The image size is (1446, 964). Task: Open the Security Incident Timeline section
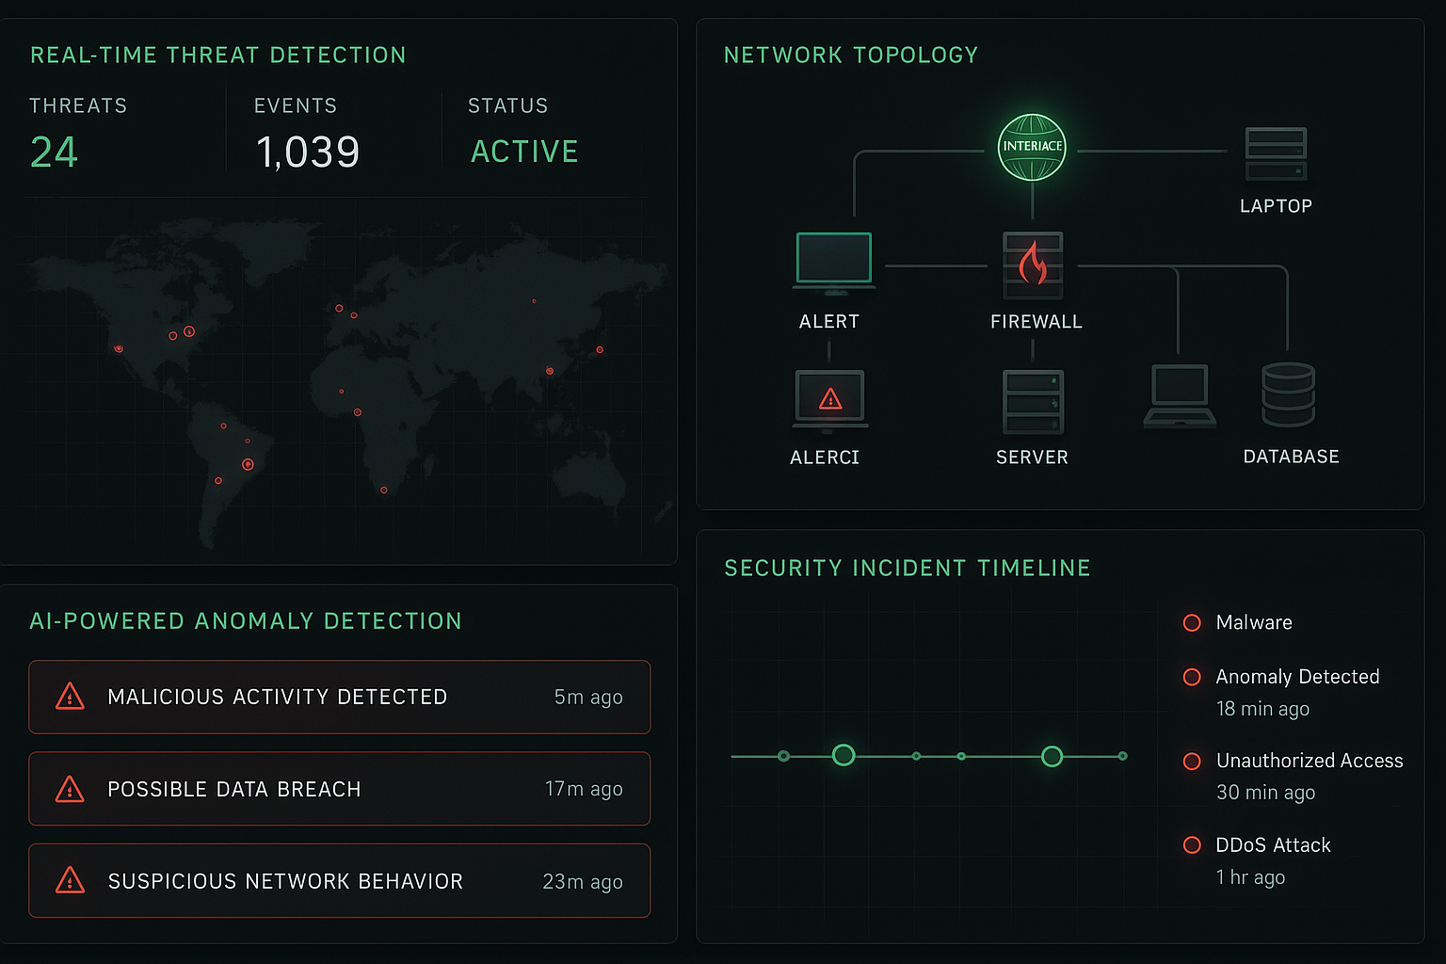click(907, 568)
